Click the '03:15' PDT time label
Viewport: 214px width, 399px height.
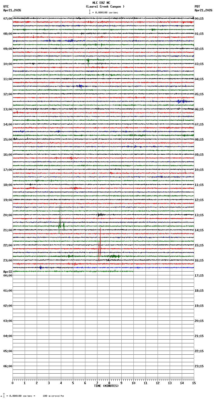[x=199, y=64]
